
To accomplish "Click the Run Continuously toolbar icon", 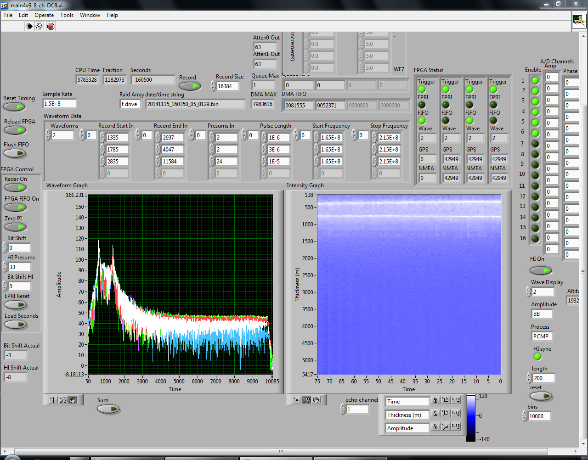I will click(x=40, y=26).
